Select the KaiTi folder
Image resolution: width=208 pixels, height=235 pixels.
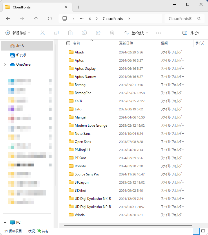pyautogui.click(x=78, y=101)
